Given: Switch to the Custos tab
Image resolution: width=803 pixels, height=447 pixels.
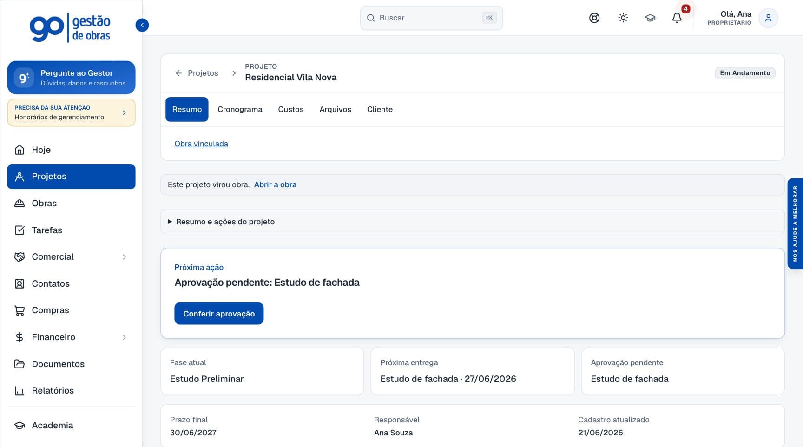Looking at the screenshot, I should [x=291, y=109].
